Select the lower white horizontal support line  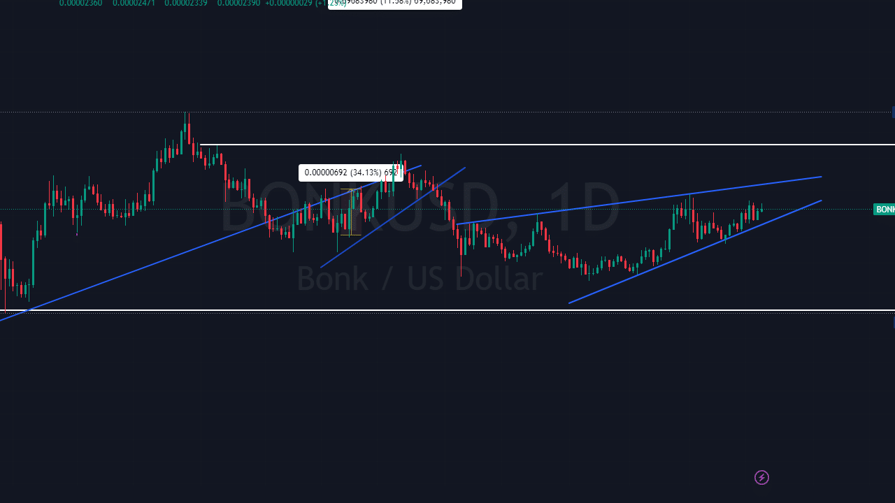click(447, 309)
